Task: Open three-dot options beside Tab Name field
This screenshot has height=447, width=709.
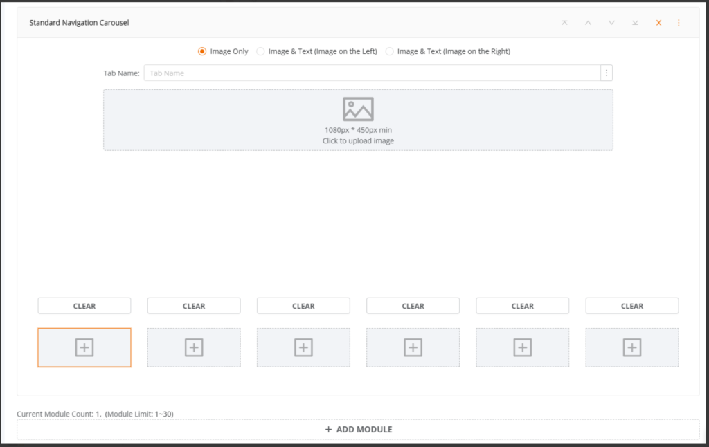Action: (607, 73)
